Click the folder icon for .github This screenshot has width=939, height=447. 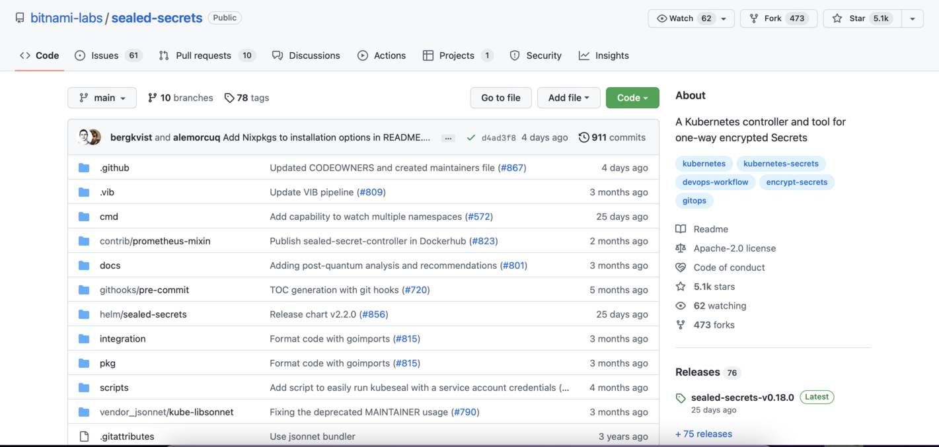(84, 168)
